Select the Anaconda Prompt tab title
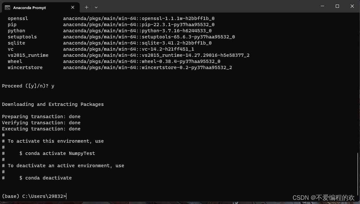The image size is (360, 204). tap(29, 7)
